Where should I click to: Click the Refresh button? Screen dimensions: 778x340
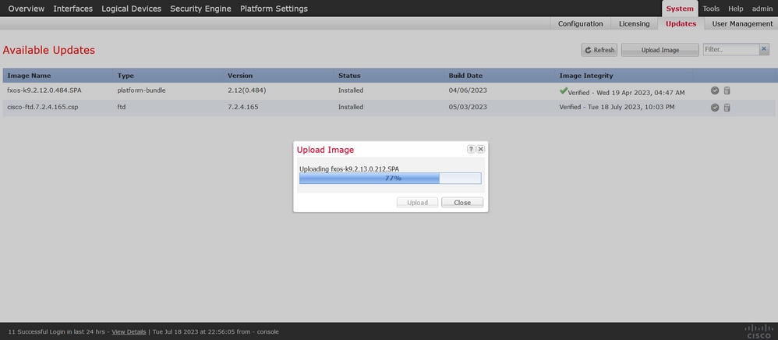pyautogui.click(x=599, y=50)
